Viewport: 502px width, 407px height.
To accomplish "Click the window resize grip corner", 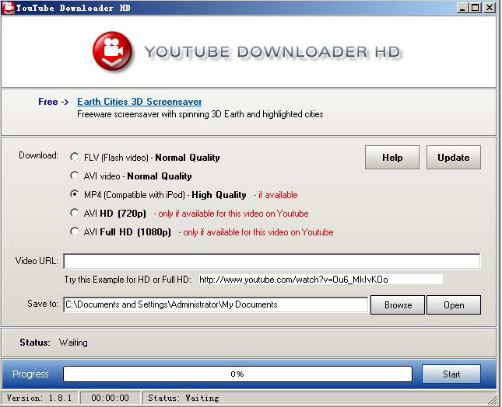I will (491, 400).
